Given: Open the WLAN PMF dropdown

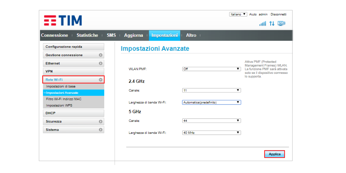Looking at the screenshot, I should coord(211,69).
